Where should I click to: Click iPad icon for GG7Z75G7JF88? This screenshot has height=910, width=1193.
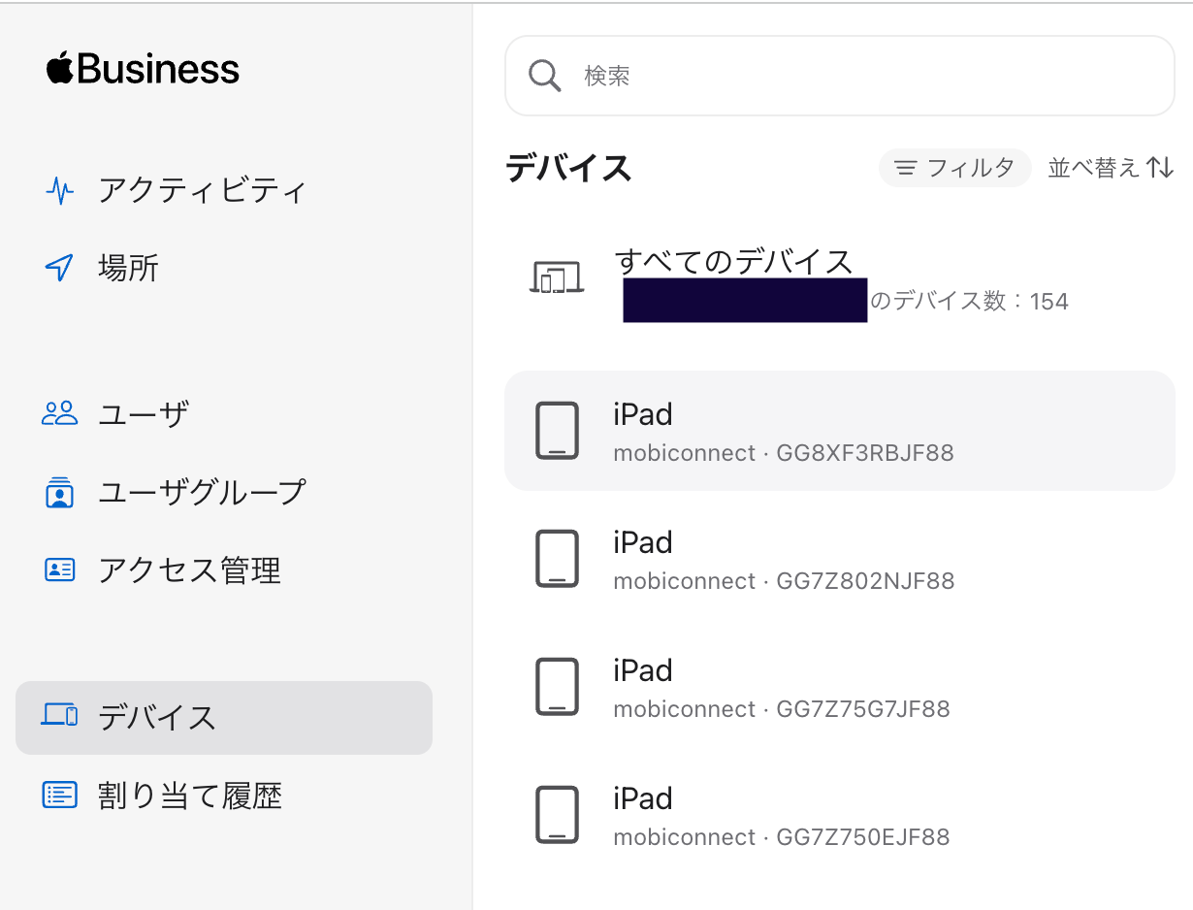pos(558,687)
